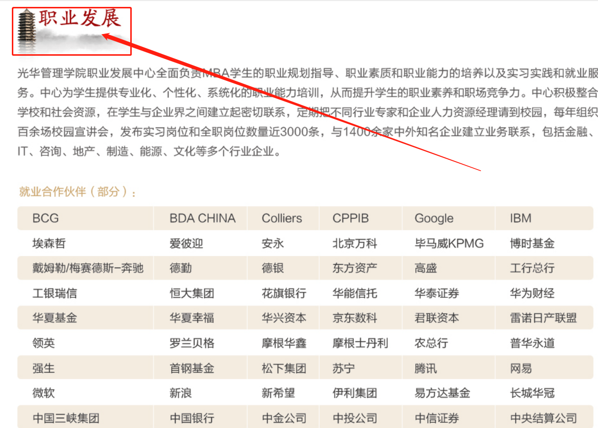Click 埃森哲 in the partner table
598x428 pixels.
[49, 244]
